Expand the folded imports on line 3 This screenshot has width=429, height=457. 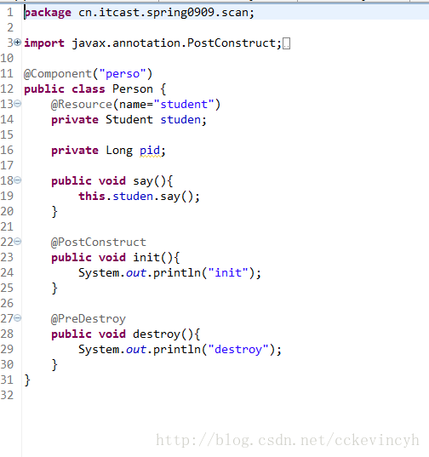tap(18, 43)
